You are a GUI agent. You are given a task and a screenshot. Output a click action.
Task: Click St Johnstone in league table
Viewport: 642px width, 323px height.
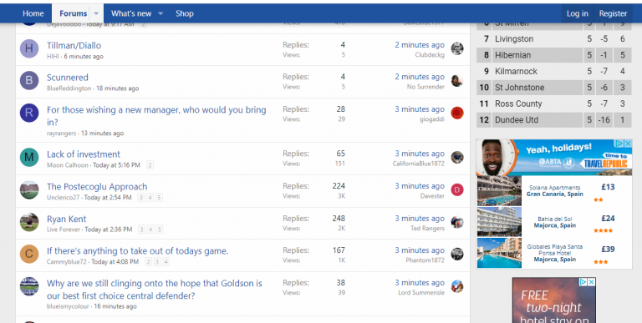tap(520, 88)
